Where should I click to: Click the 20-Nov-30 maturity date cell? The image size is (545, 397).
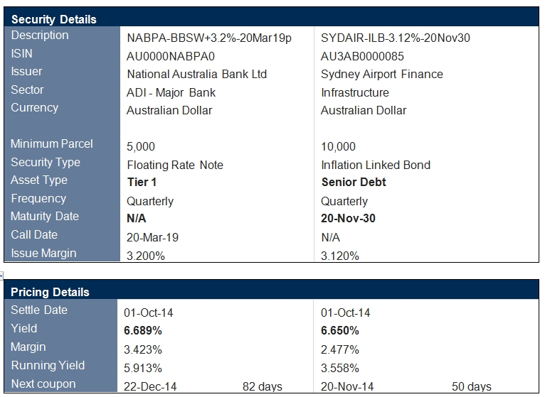348,218
